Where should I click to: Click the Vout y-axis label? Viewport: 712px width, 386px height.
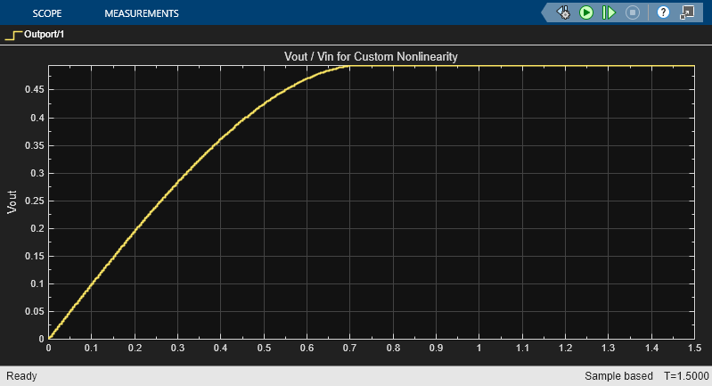[x=12, y=202]
